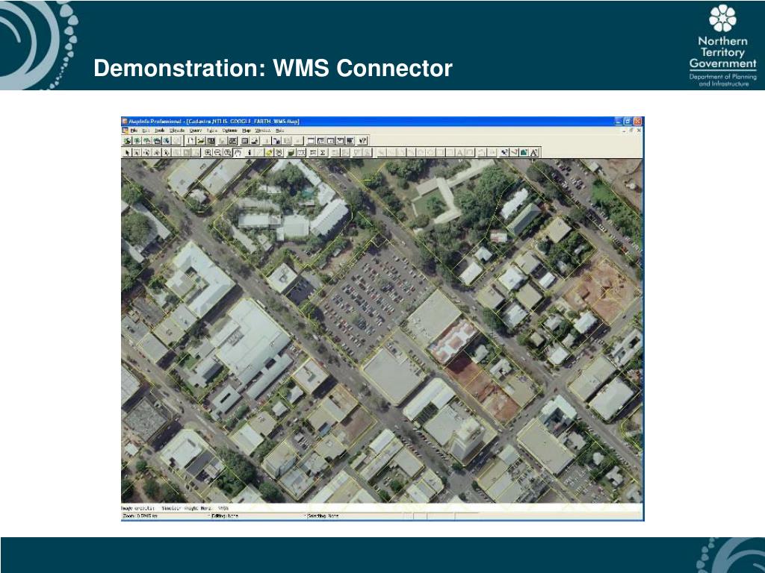
Task: Select the Marquee Select tool
Action: (x=137, y=152)
